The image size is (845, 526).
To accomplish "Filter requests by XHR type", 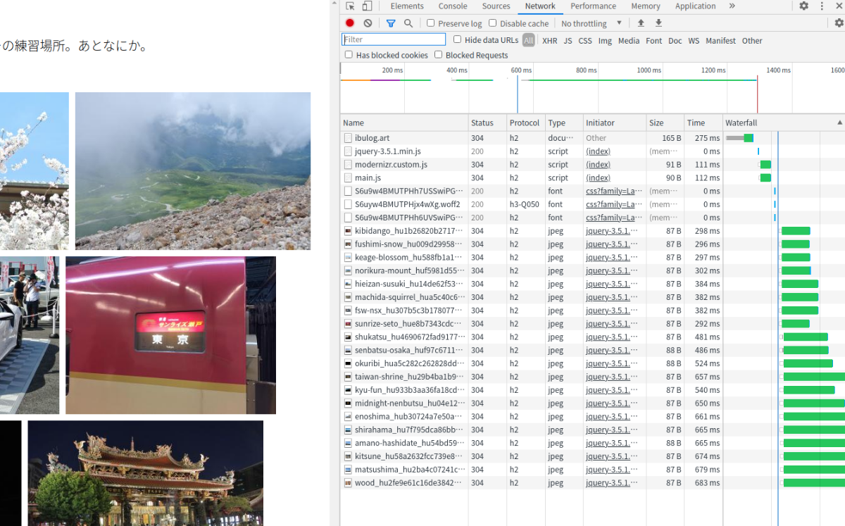I will coord(550,41).
